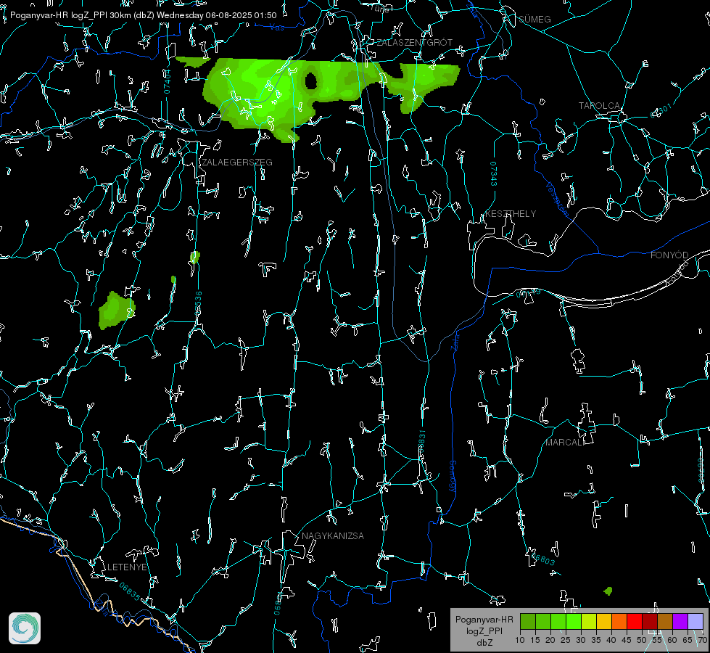Click the Zala river label
The image size is (710, 653).
coord(455,341)
